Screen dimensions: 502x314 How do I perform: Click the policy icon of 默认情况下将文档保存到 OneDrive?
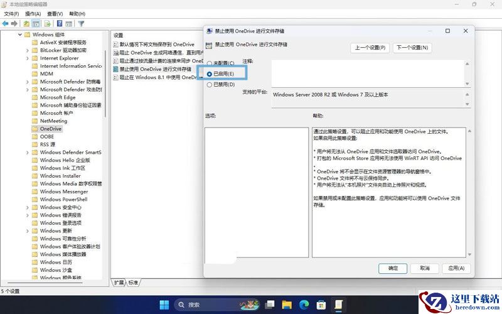click(x=116, y=44)
